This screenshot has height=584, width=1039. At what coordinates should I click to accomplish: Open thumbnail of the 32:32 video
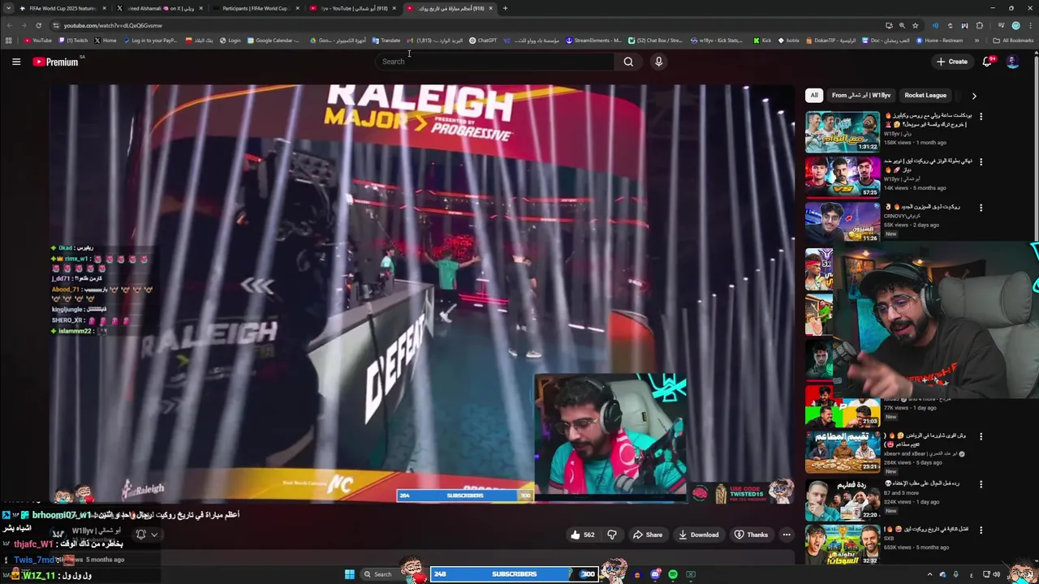pyautogui.click(x=843, y=545)
